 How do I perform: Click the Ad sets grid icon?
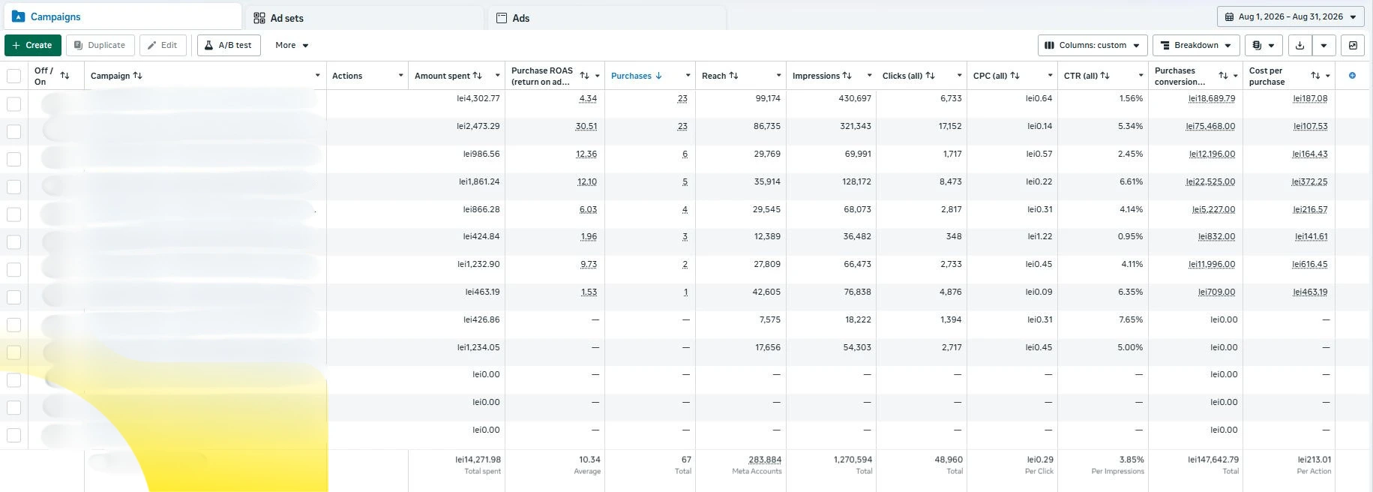tap(259, 18)
